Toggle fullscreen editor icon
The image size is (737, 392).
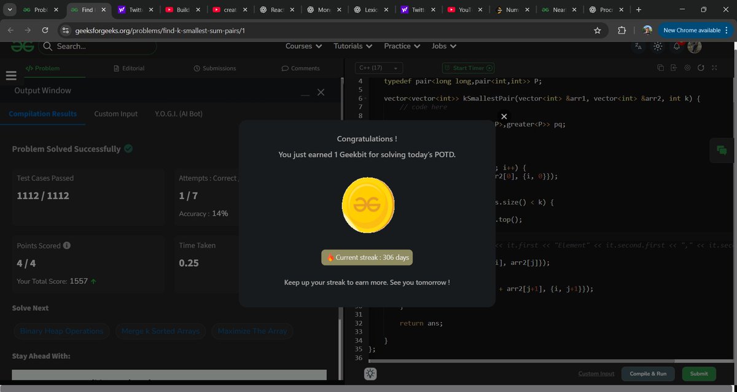(714, 68)
